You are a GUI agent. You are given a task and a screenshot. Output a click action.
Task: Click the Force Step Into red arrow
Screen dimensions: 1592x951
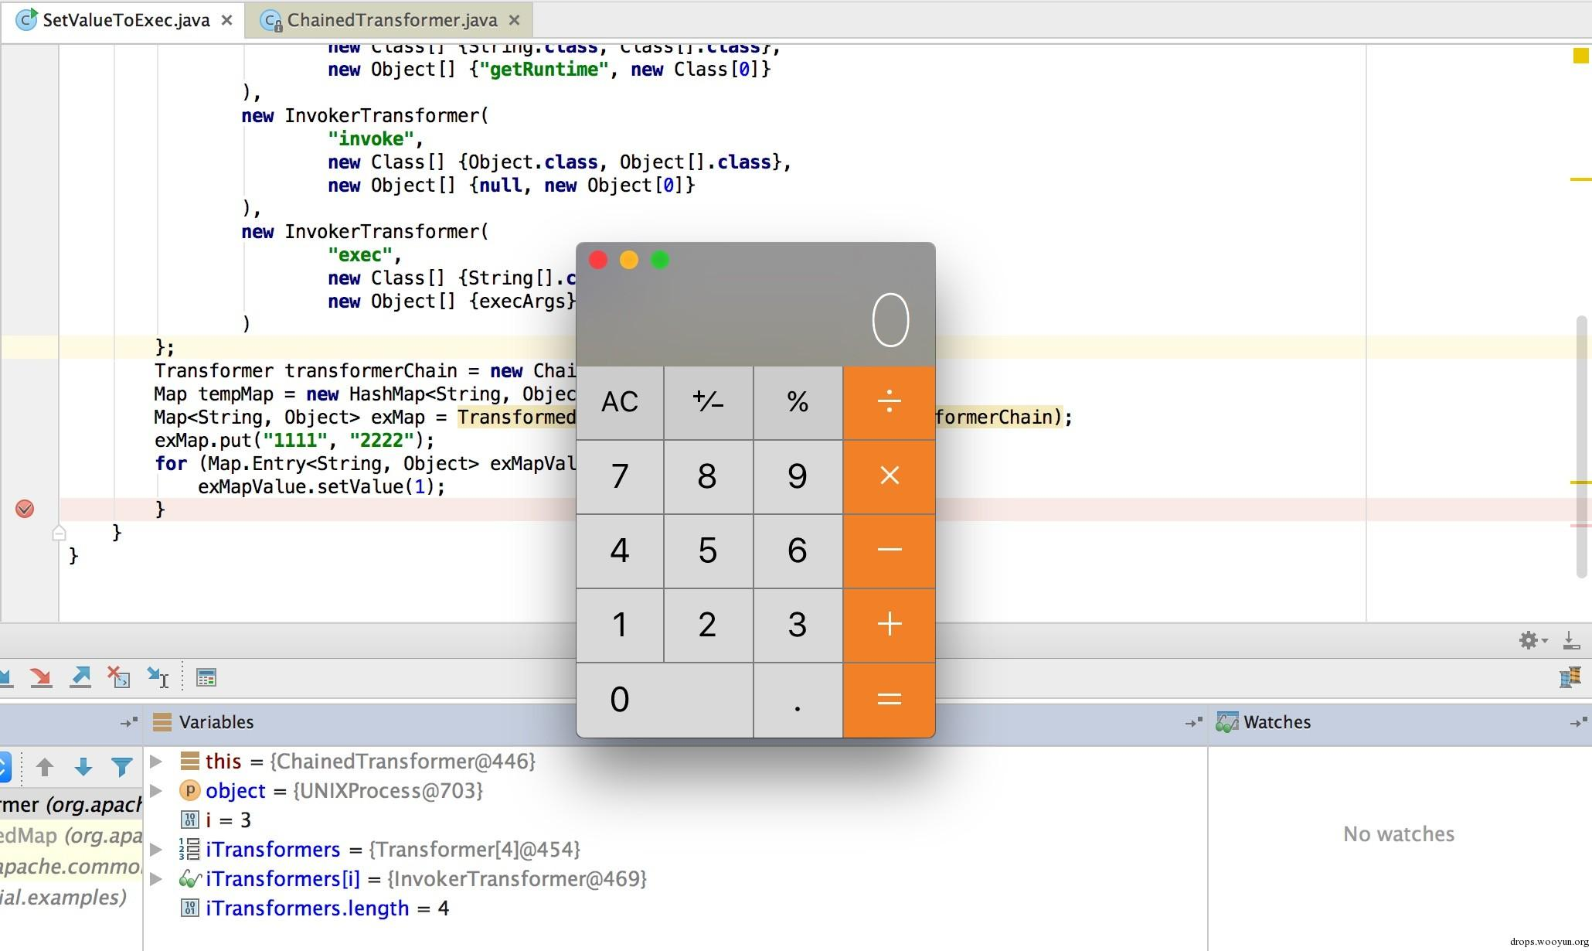[40, 678]
